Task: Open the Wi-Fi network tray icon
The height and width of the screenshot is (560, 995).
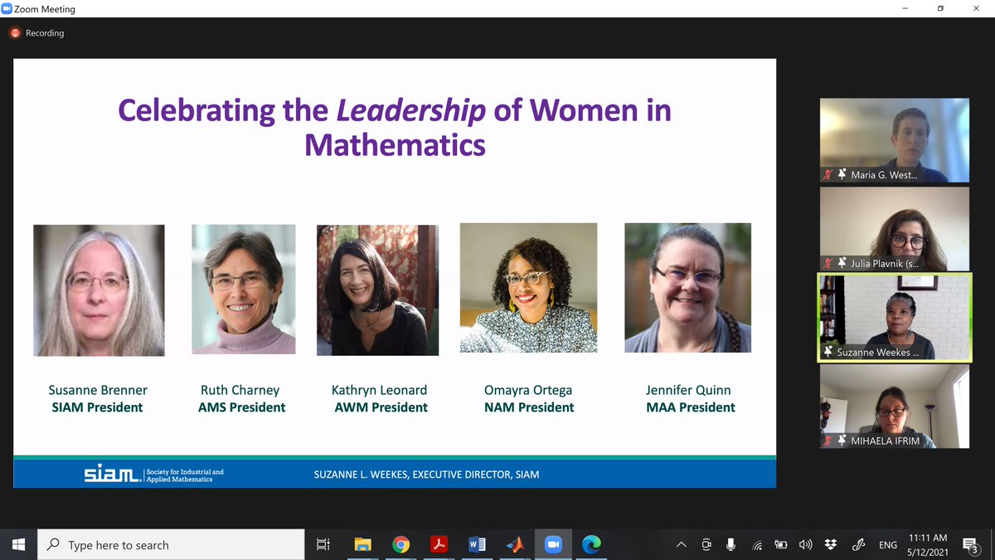Action: [757, 545]
